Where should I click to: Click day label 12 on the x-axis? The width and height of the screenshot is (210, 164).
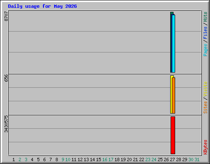pos(80,159)
